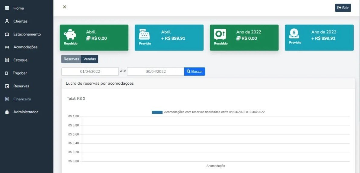Viewport: 360px width, 173px height.
Task: Click the Acomodações bed icon
Action: pos(7,47)
